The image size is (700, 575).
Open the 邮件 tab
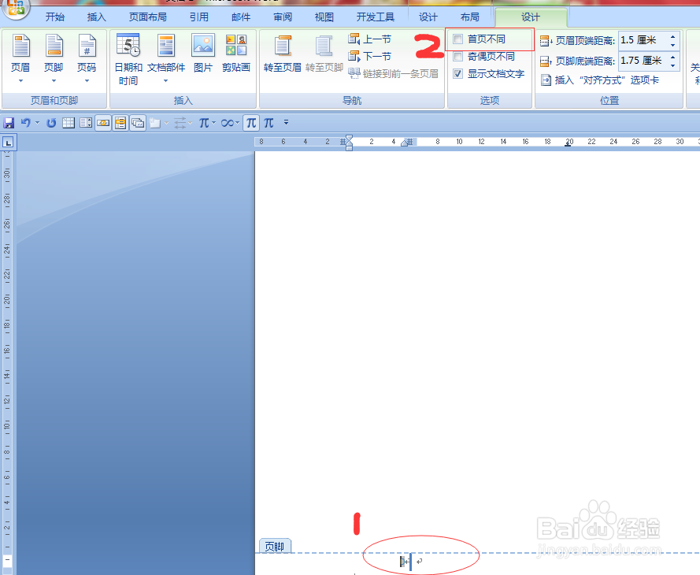241,17
